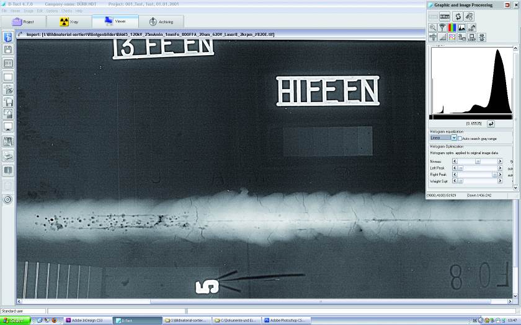Click the apply return-arrow button below histogram
Image resolution: width=521 pixels, height=325 pixels.
(491, 124)
